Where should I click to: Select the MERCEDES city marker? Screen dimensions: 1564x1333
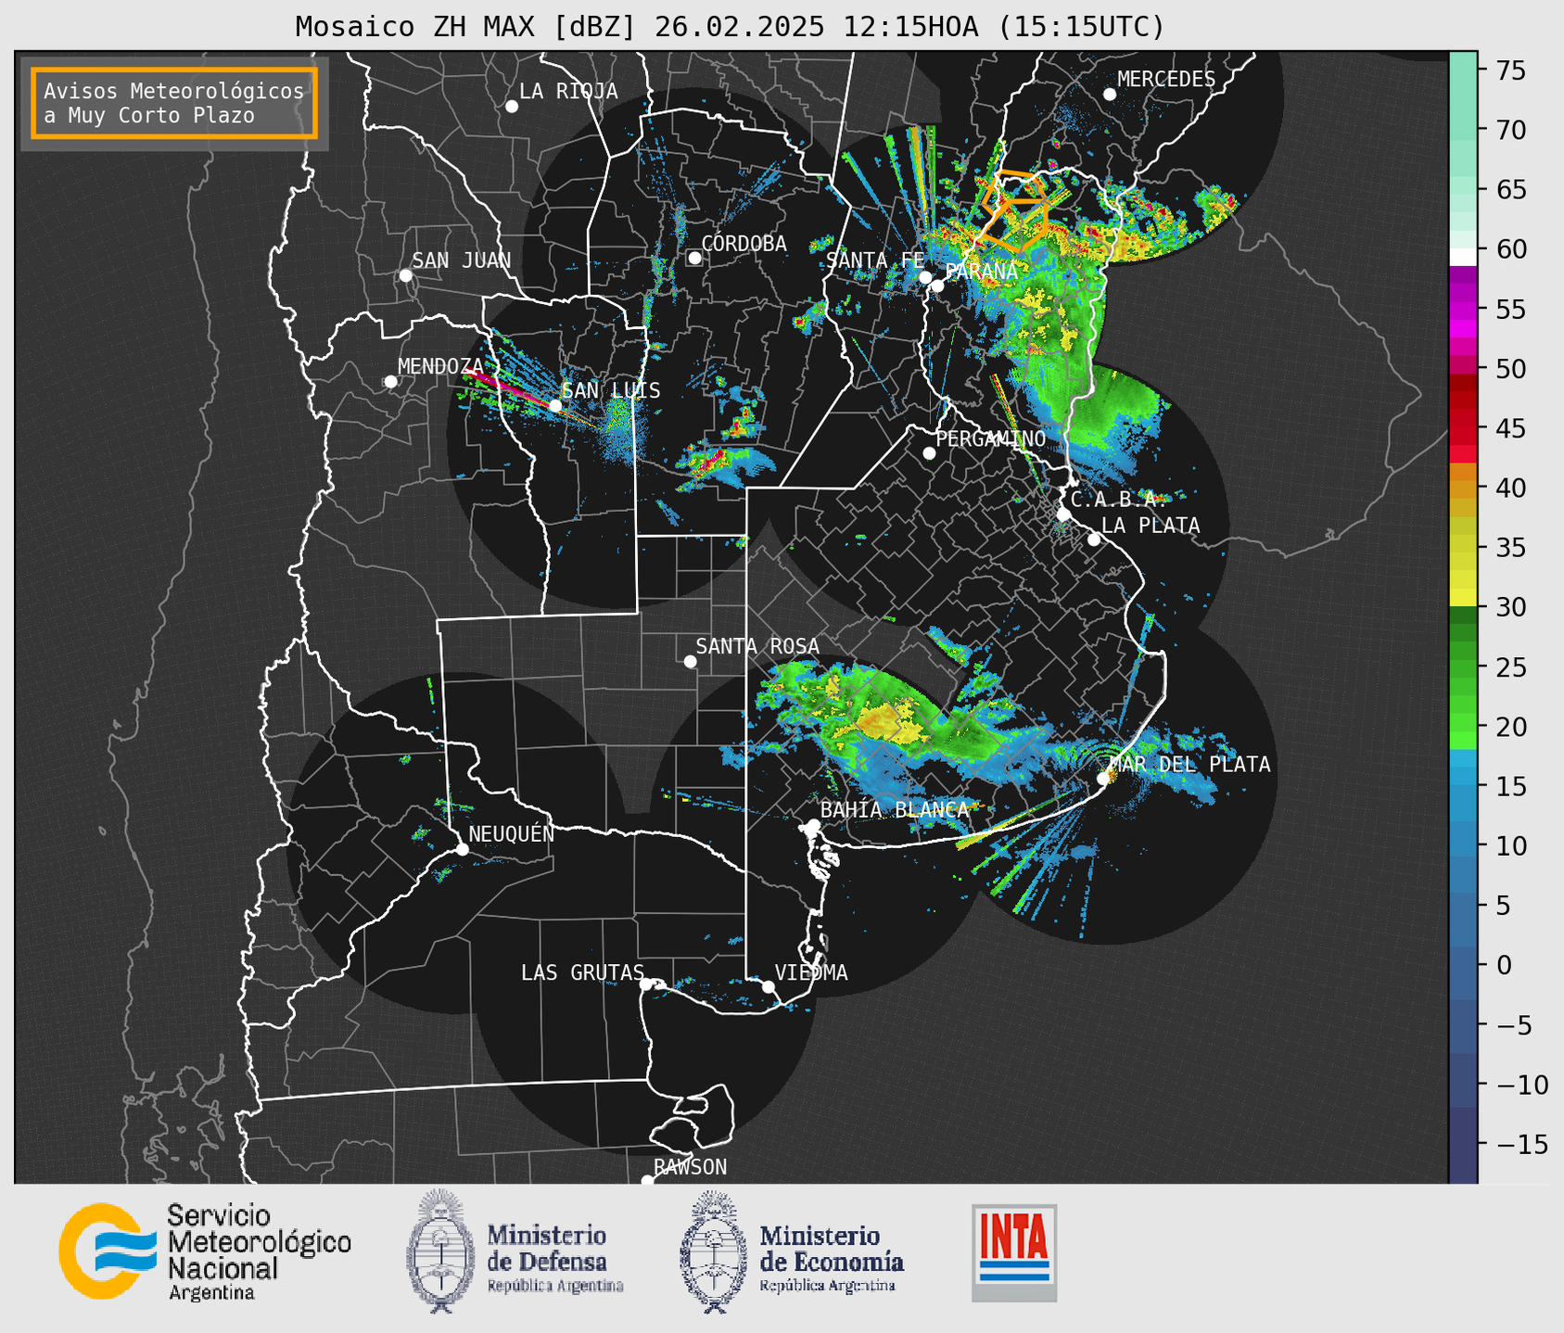[x=1110, y=95]
